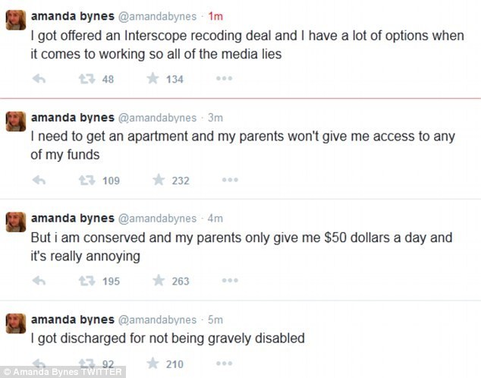Retweet the Interscope recording deal tweet

pos(88,78)
